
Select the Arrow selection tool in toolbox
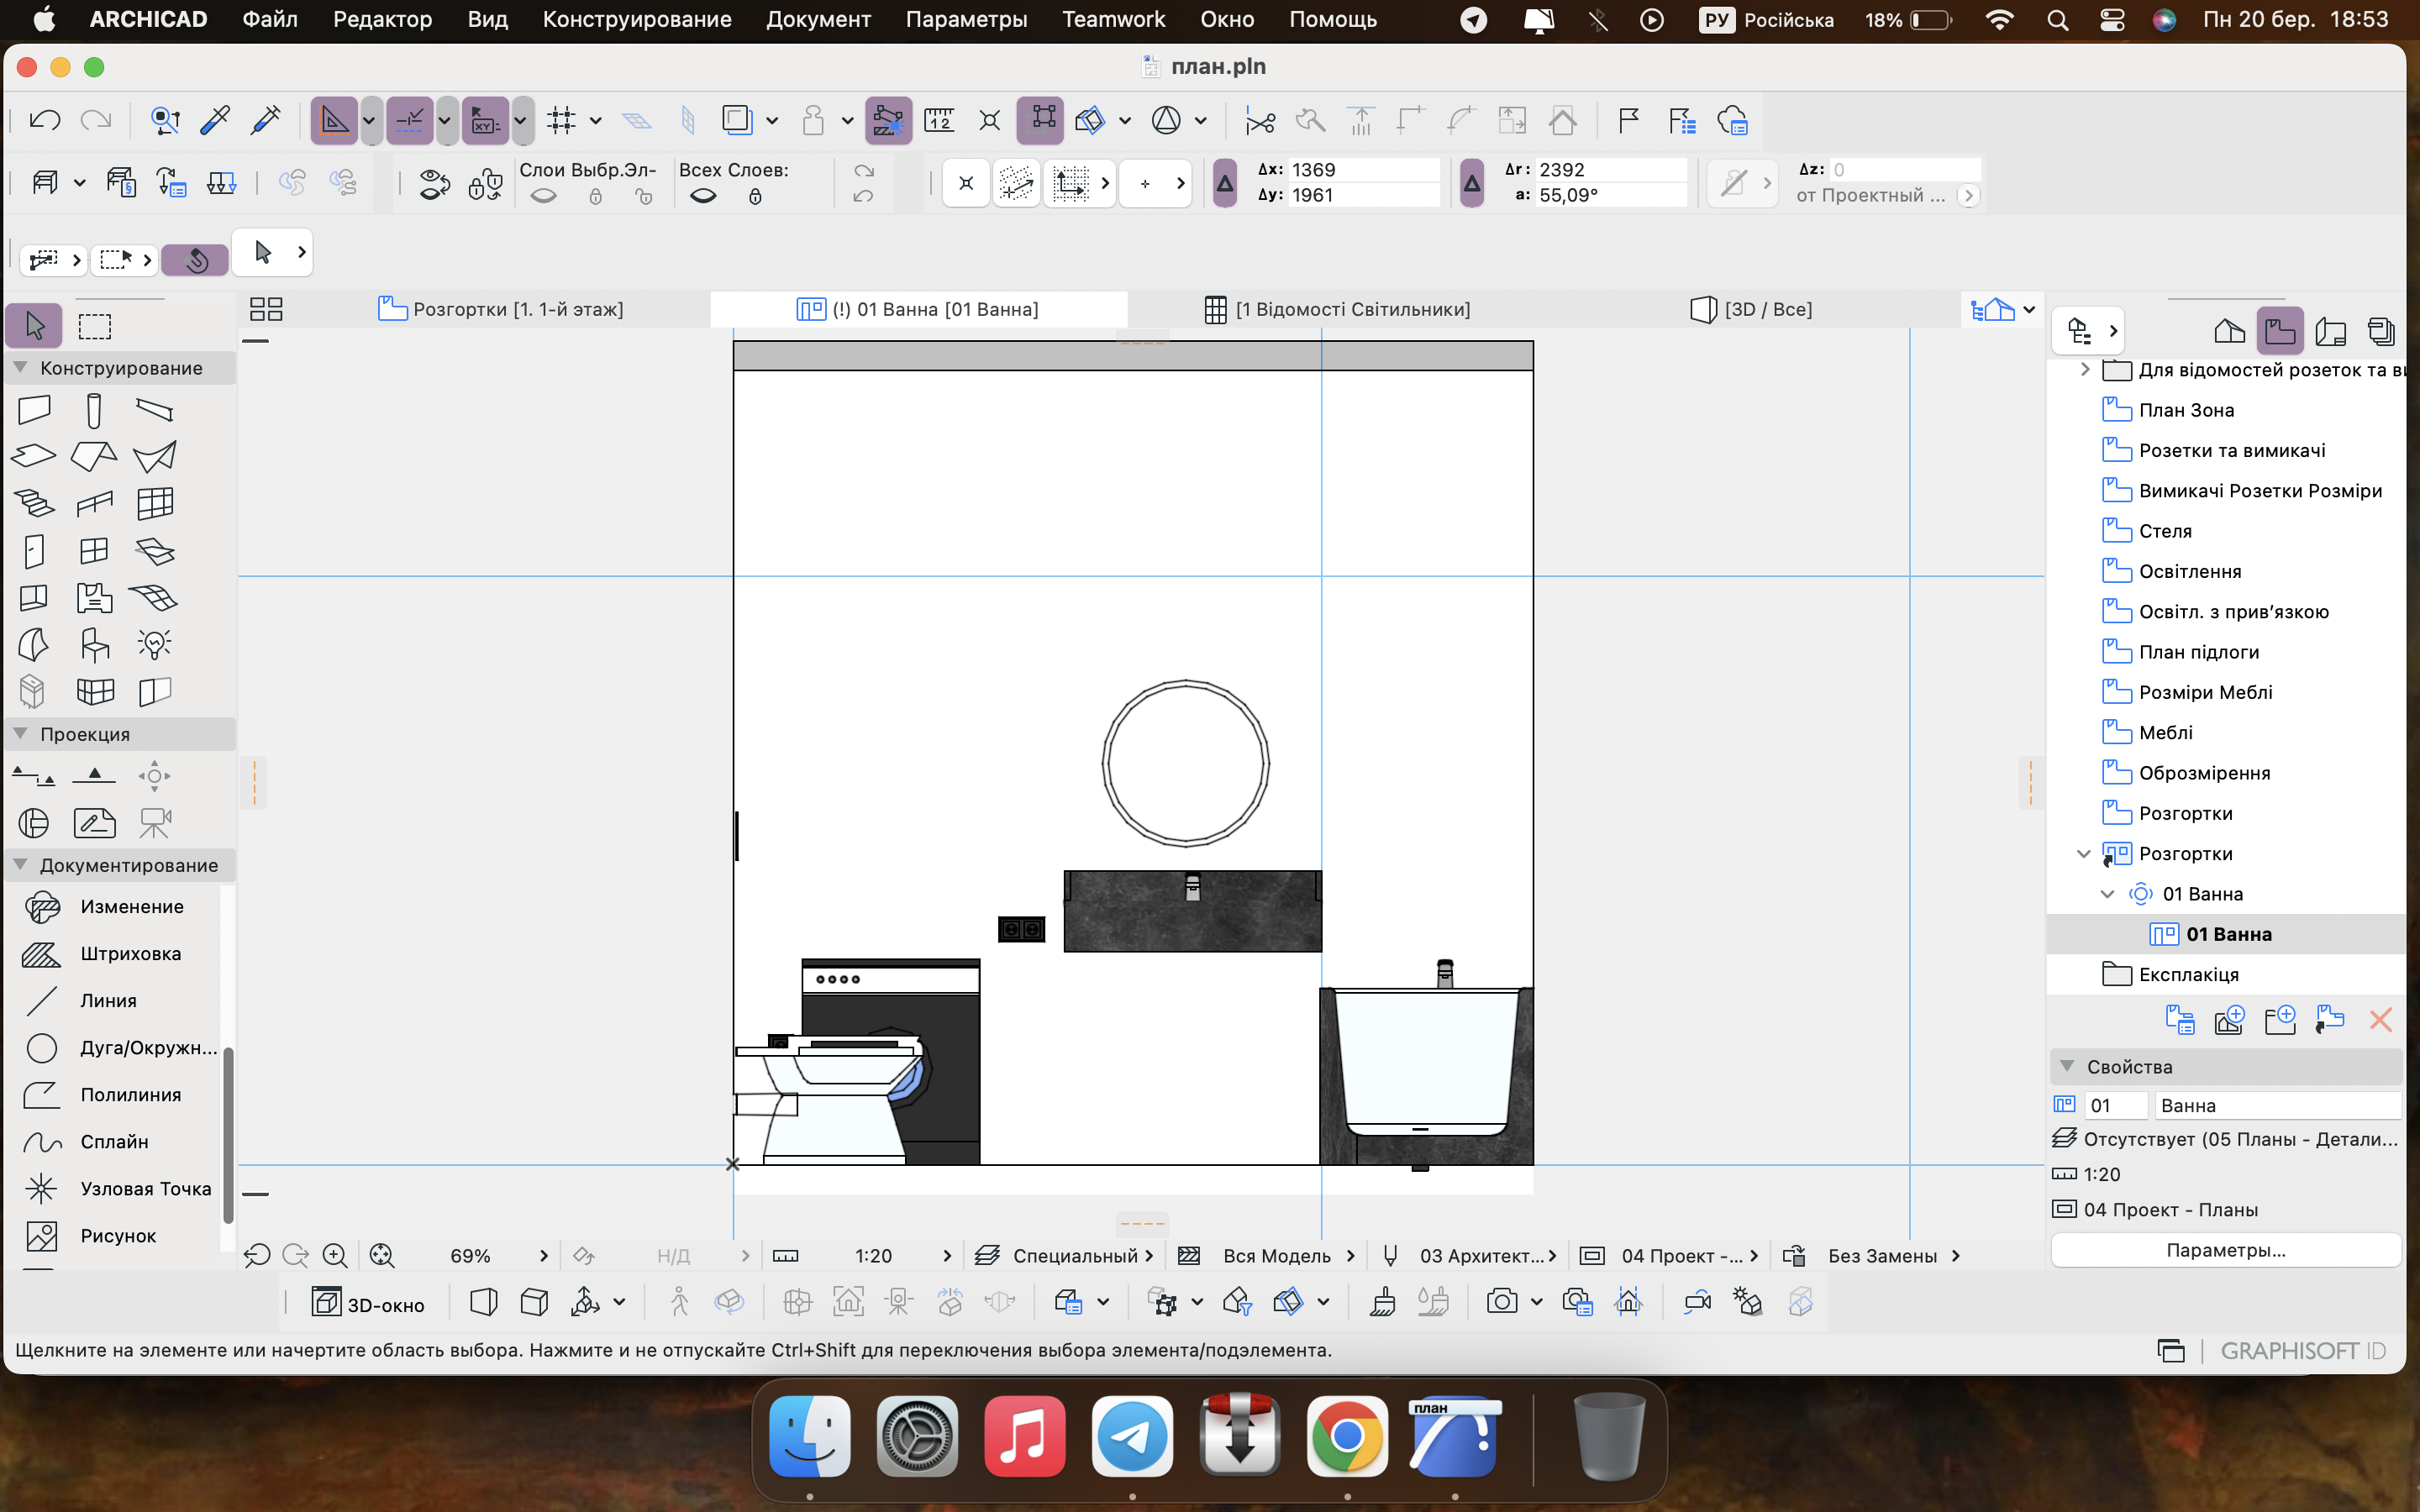pyautogui.click(x=34, y=326)
